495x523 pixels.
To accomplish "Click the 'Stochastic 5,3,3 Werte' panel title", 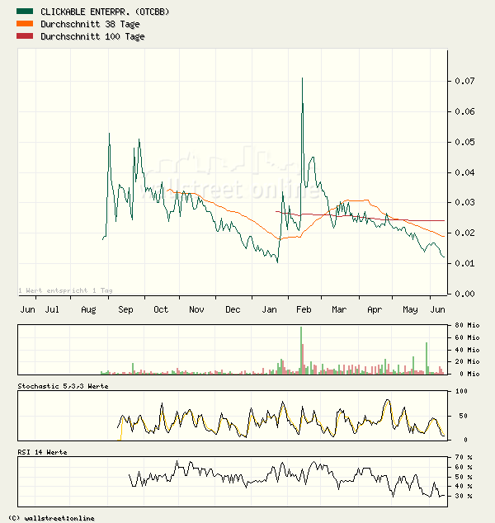I will coord(63,386).
